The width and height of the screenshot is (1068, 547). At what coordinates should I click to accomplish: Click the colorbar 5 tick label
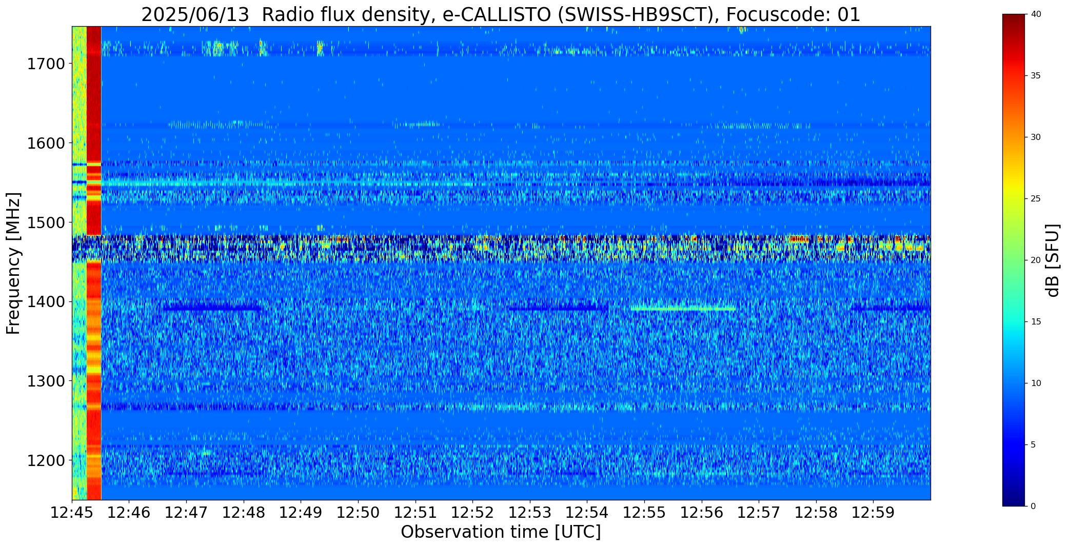pyautogui.click(x=1033, y=445)
